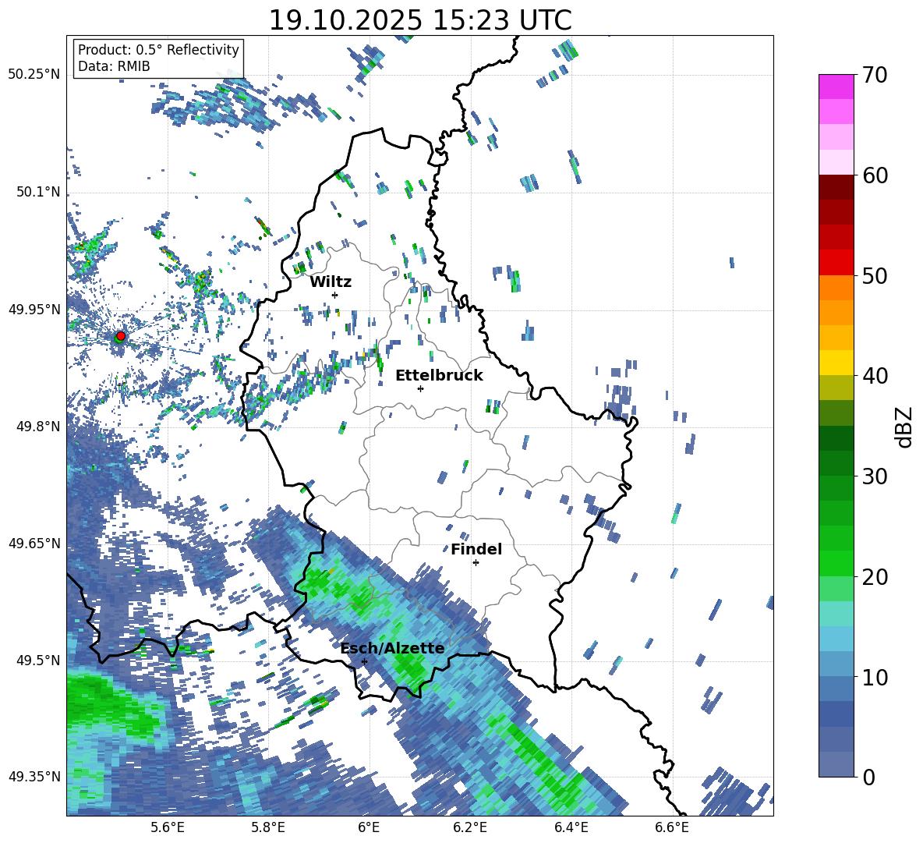This screenshot has height=843, width=923.
Task: Click the 60 colorbar tick label
Action: 874,175
